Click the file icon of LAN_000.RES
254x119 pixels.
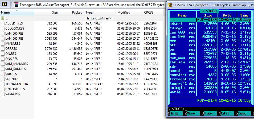[3, 34]
